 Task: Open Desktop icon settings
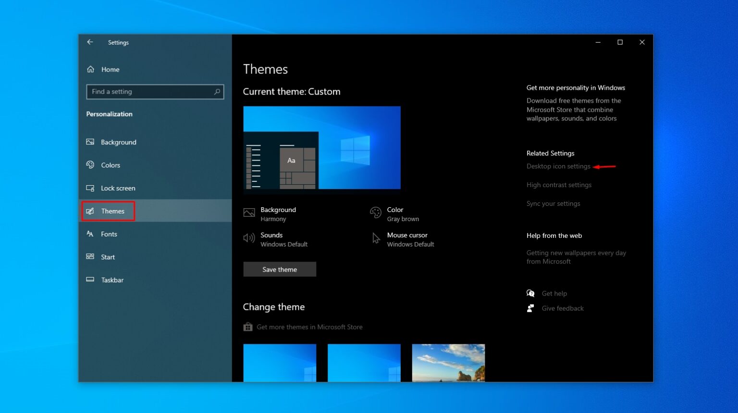click(x=558, y=166)
